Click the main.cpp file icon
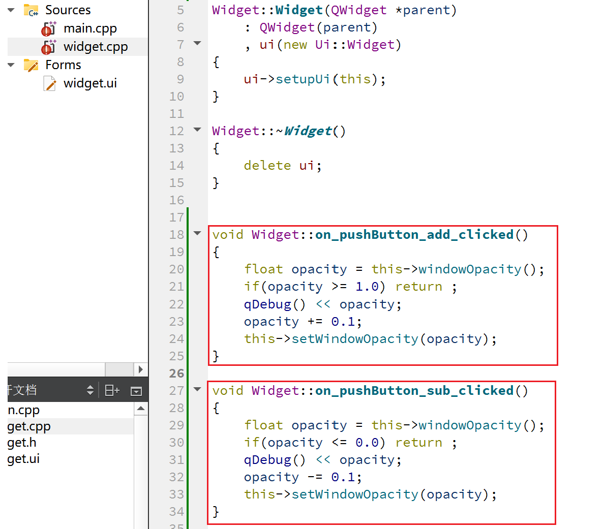This screenshot has width=603, height=529. pos(49,29)
